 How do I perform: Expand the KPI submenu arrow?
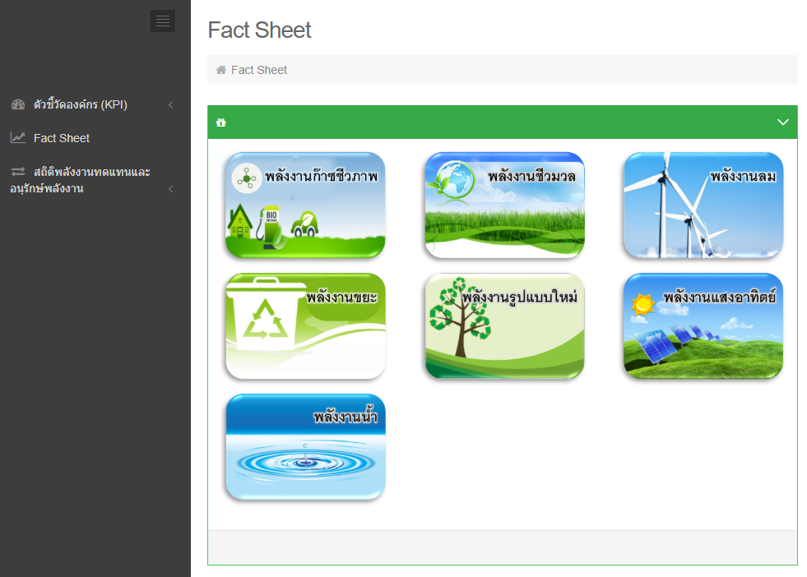point(170,105)
